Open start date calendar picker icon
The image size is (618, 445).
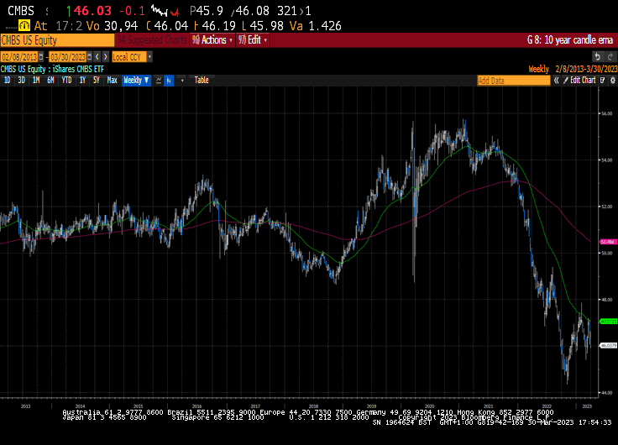point(40,57)
